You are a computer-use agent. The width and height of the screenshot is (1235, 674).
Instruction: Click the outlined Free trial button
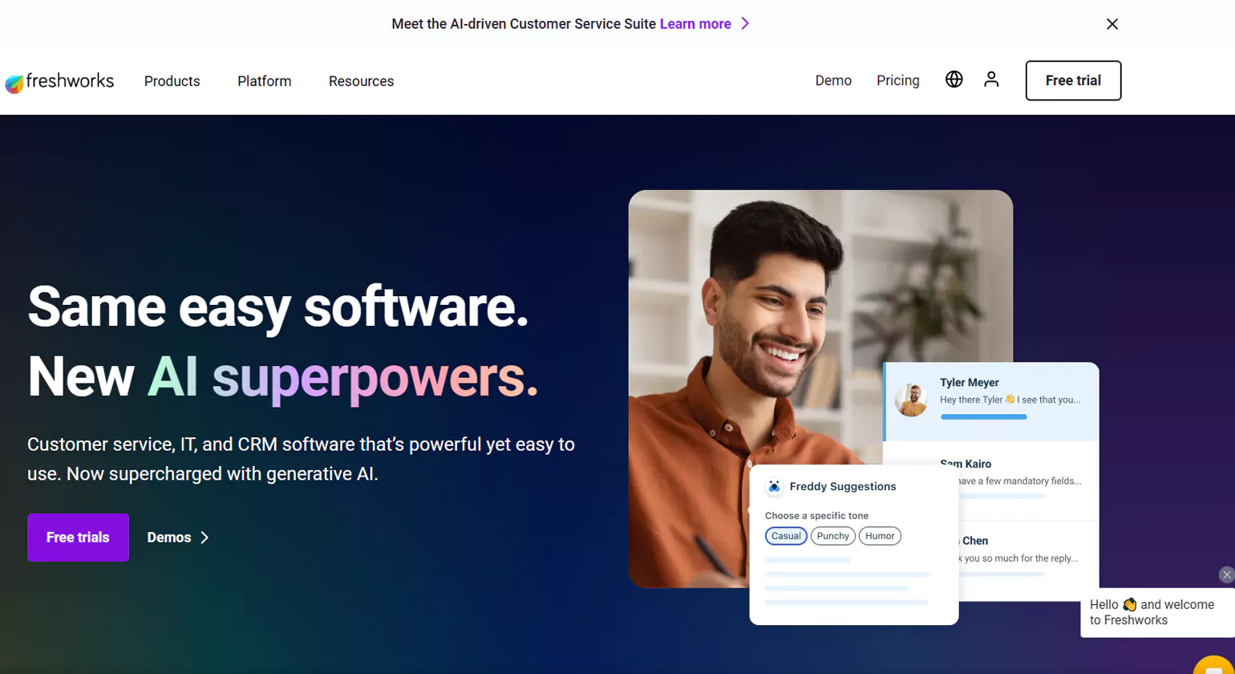coord(1073,80)
